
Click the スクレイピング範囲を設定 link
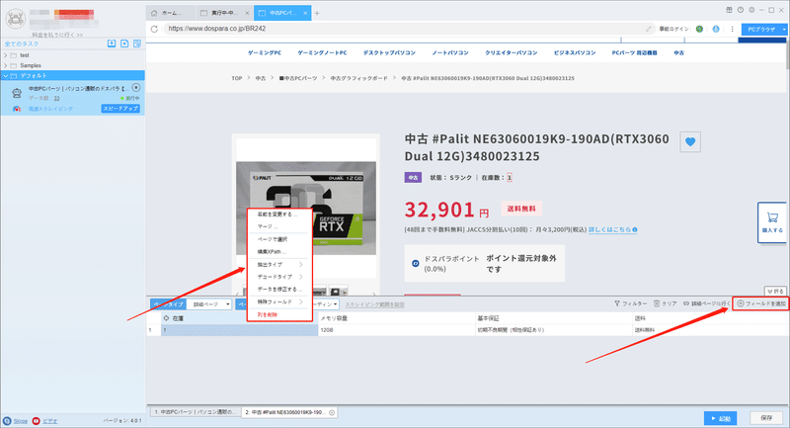pyautogui.click(x=374, y=305)
